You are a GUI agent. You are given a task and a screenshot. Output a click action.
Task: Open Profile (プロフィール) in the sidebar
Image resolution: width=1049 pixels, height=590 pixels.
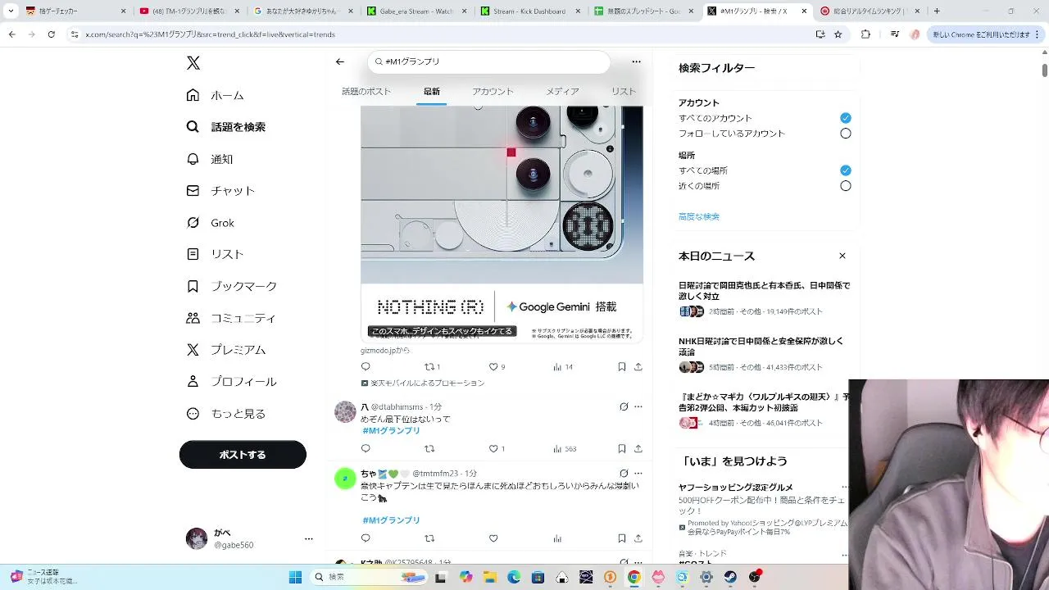click(232, 382)
